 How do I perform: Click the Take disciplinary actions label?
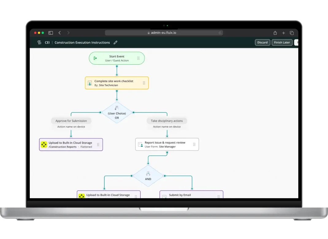click(167, 121)
